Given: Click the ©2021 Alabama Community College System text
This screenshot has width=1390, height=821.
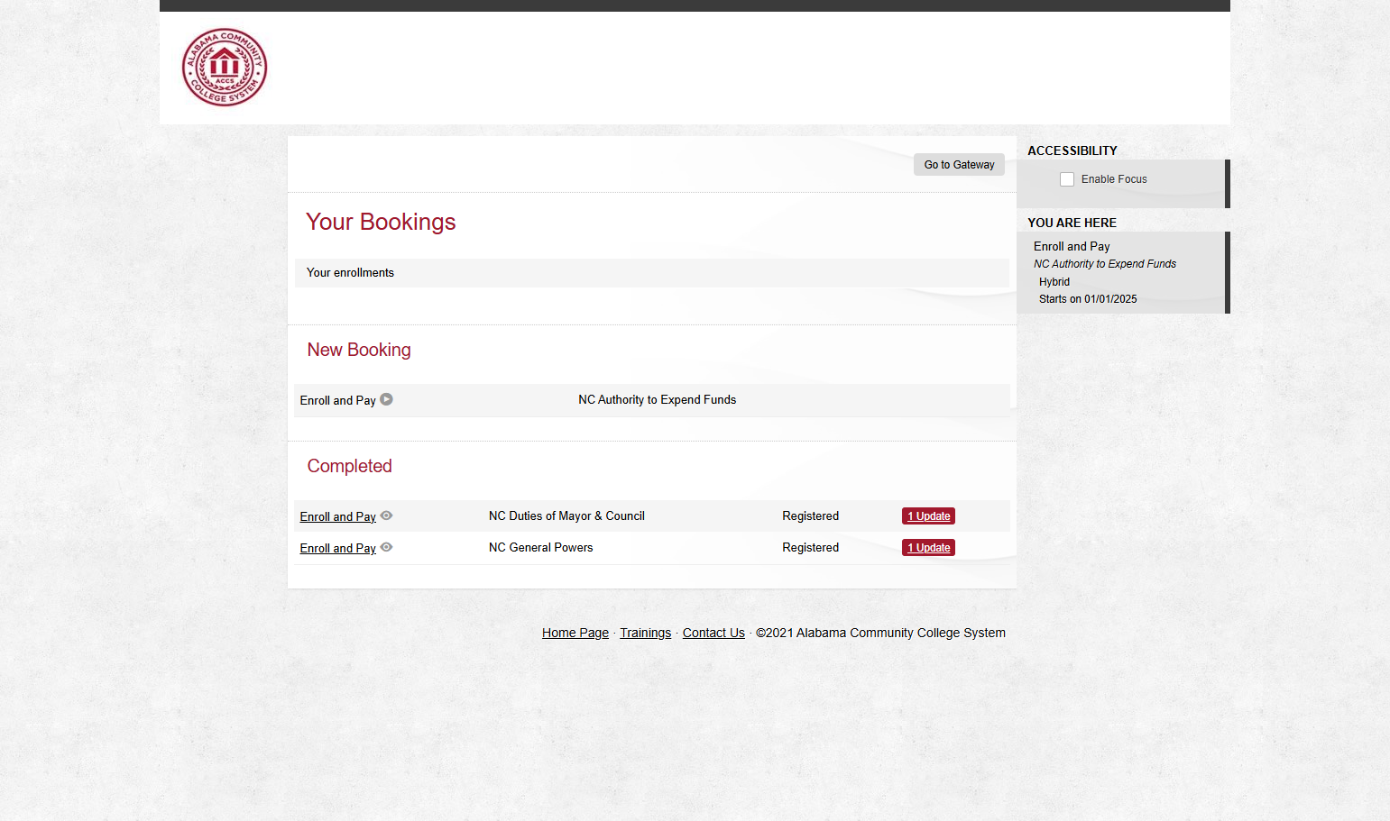Looking at the screenshot, I should 880,633.
